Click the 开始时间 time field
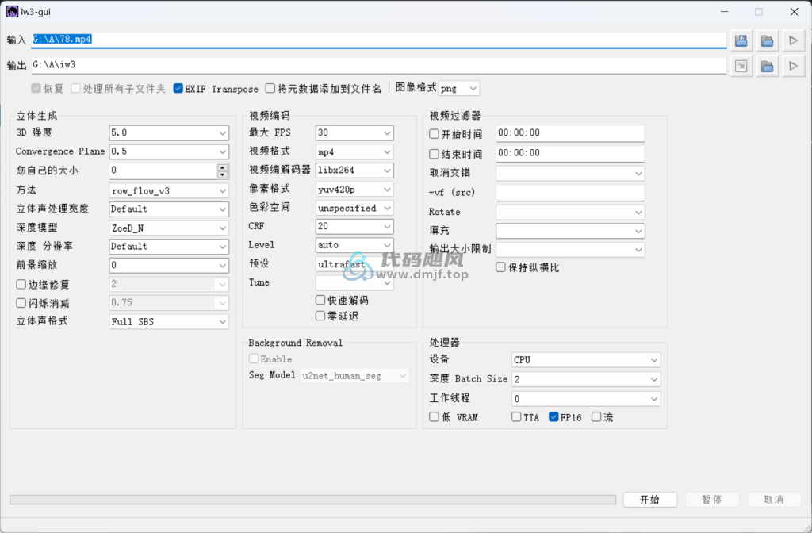Image resolution: width=812 pixels, height=533 pixels. 570,133
